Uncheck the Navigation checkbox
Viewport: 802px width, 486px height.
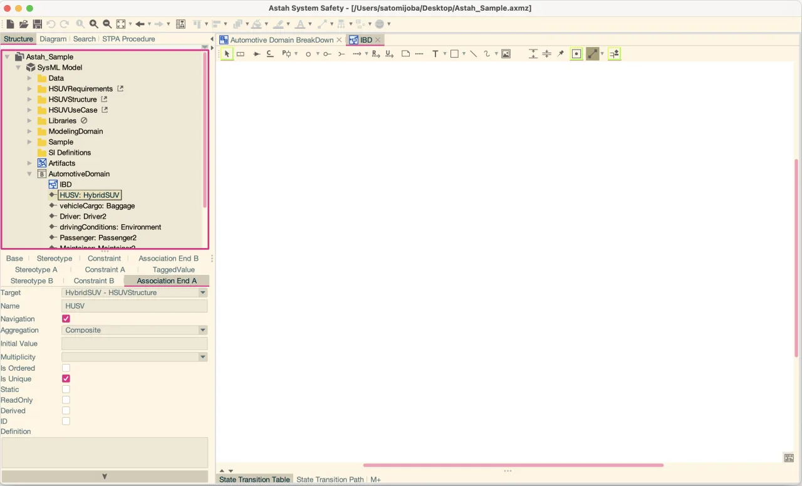[66, 319]
